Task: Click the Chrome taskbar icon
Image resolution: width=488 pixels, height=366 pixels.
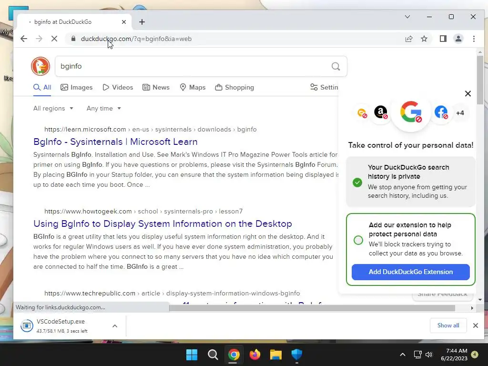Action: click(x=234, y=355)
